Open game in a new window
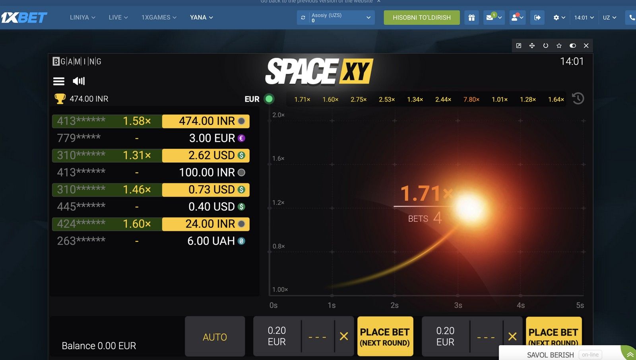Image resolution: width=636 pixels, height=360 pixels. [519, 46]
